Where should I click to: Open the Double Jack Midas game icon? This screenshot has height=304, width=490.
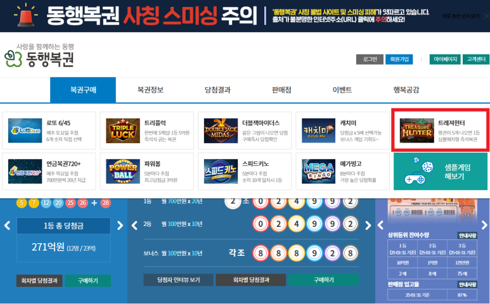[x=221, y=130]
